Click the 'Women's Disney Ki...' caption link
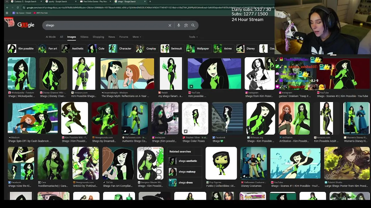The width and height of the screenshot is (371, 208). click(356, 141)
